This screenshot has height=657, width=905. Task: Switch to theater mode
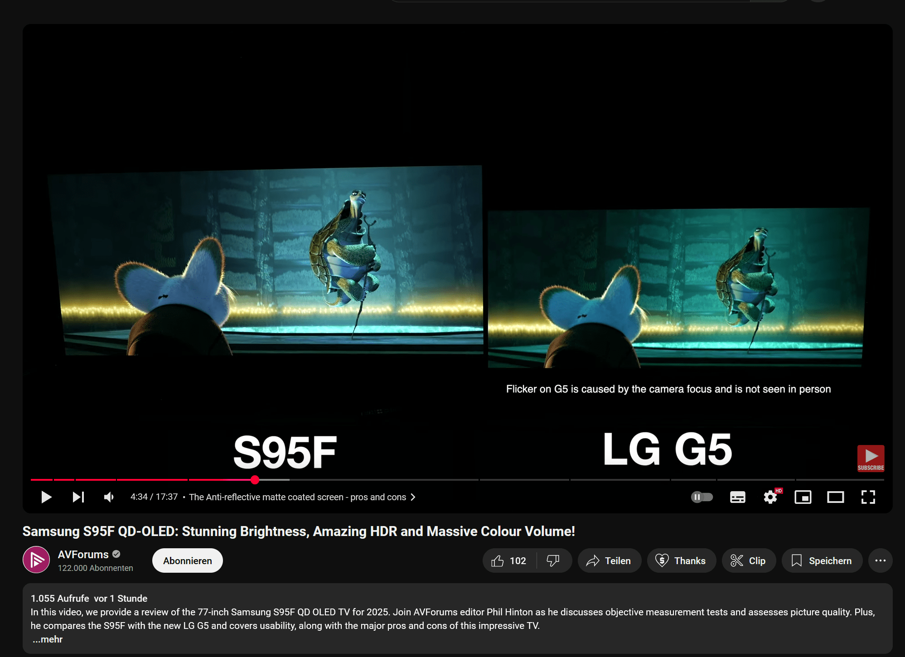click(836, 497)
